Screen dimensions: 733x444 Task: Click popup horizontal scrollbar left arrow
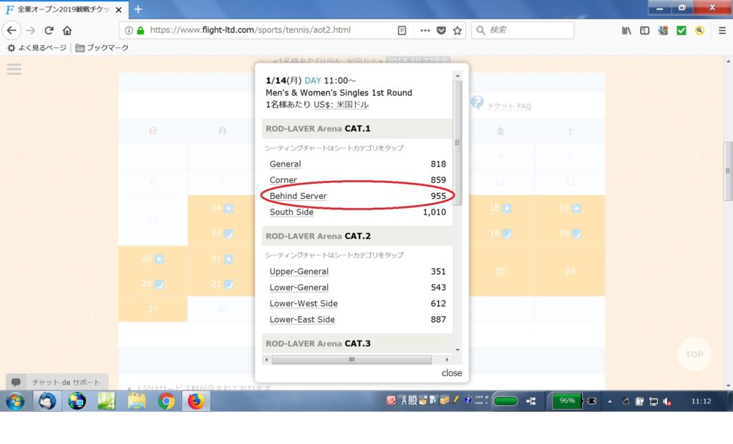coord(266,360)
